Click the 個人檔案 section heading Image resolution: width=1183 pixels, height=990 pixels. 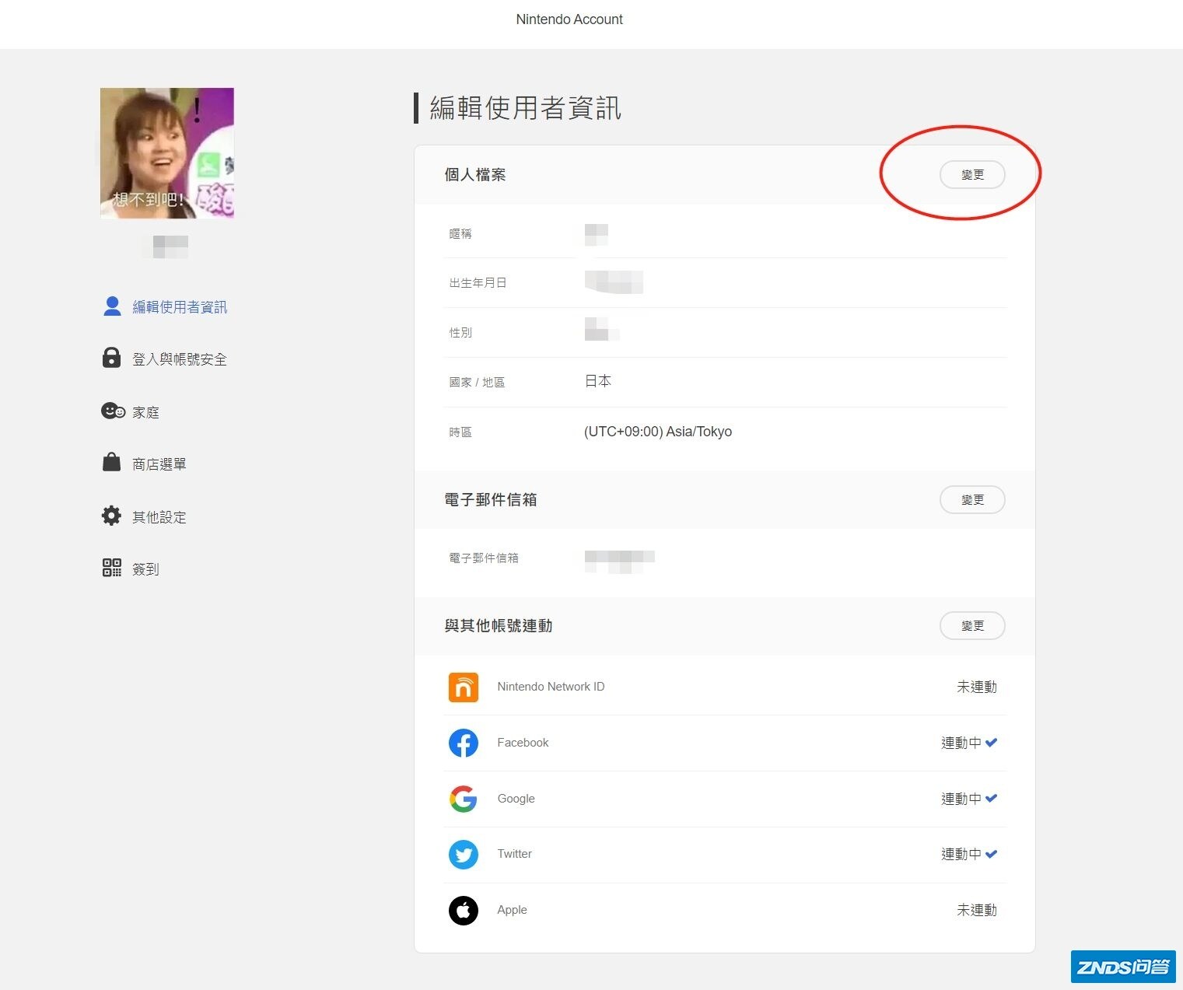[x=475, y=175]
